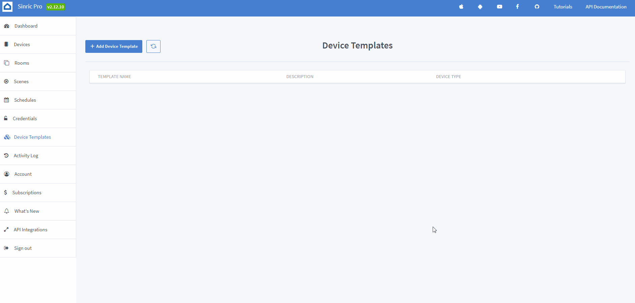
Task: Click the Add Device Template button
Action: [113, 46]
